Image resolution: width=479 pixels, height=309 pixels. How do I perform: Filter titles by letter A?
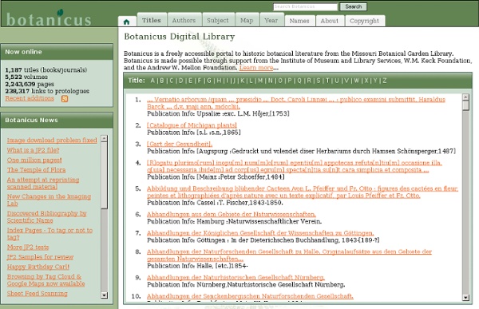tap(152, 81)
